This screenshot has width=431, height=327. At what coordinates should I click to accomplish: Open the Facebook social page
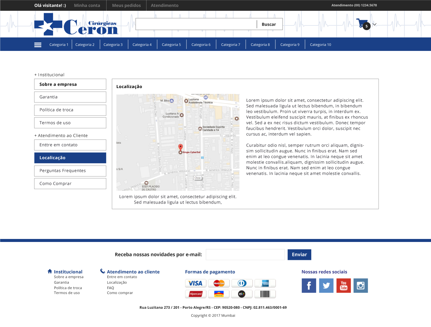click(x=309, y=285)
